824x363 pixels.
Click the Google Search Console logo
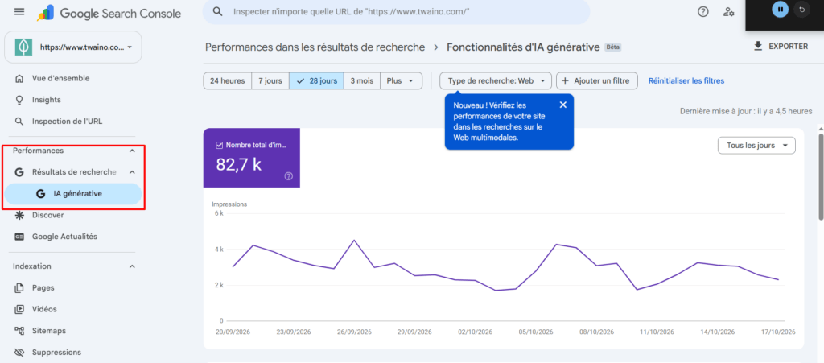(x=109, y=13)
